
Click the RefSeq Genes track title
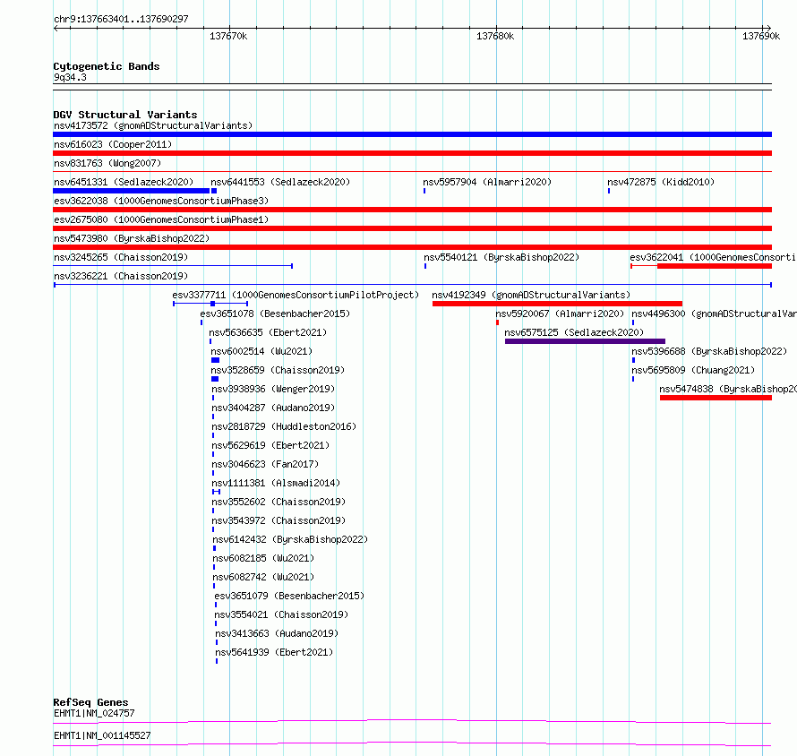(x=90, y=702)
